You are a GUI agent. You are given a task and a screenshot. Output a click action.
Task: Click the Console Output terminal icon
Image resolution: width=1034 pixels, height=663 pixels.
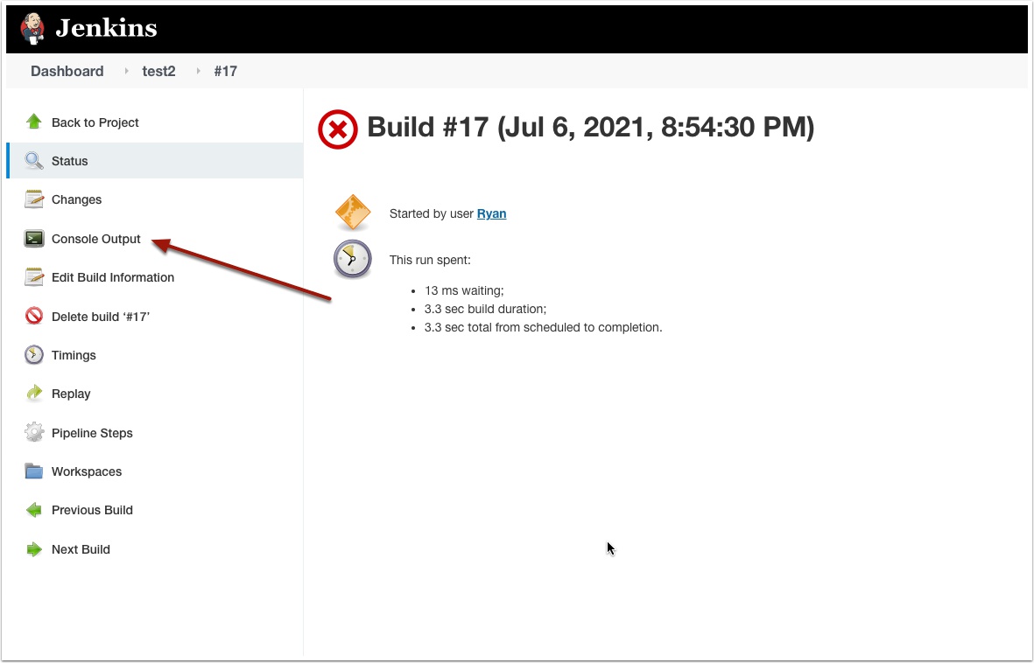pos(33,238)
